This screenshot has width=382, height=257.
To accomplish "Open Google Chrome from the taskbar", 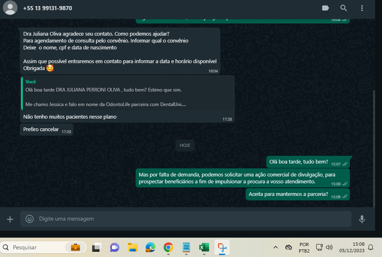I will pos(168,247).
